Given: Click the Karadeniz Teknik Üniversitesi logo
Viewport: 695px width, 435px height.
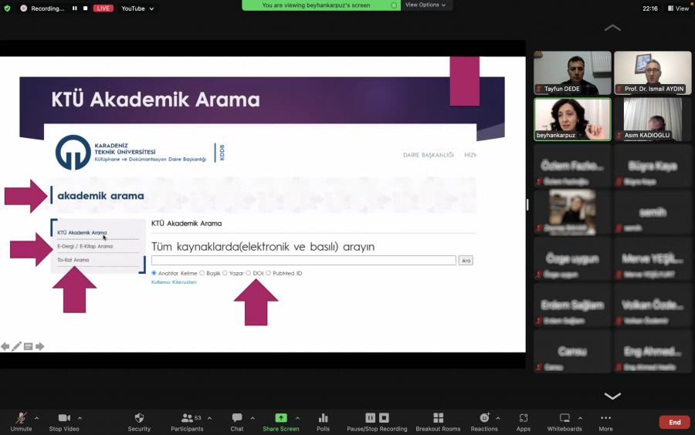Looking at the screenshot, I should point(73,152).
